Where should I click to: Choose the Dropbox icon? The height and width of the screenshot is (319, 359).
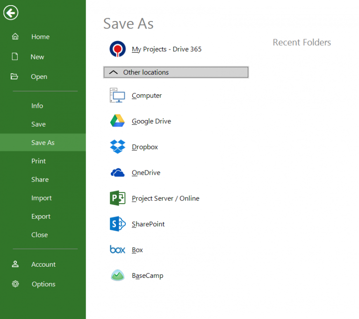pyautogui.click(x=117, y=147)
